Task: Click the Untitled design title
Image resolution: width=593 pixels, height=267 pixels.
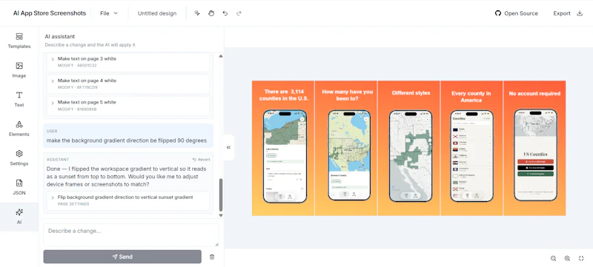Action: pos(157,13)
